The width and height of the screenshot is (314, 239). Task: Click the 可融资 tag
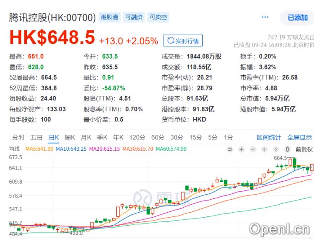tap(134, 17)
